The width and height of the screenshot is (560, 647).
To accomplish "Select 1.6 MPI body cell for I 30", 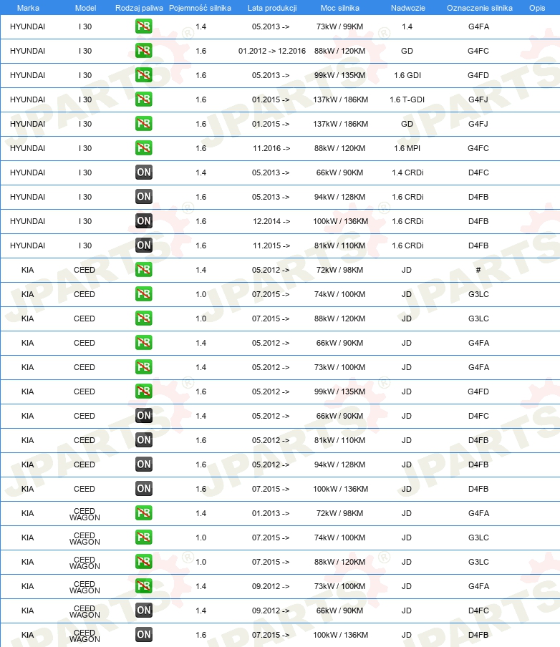I will [x=407, y=148].
